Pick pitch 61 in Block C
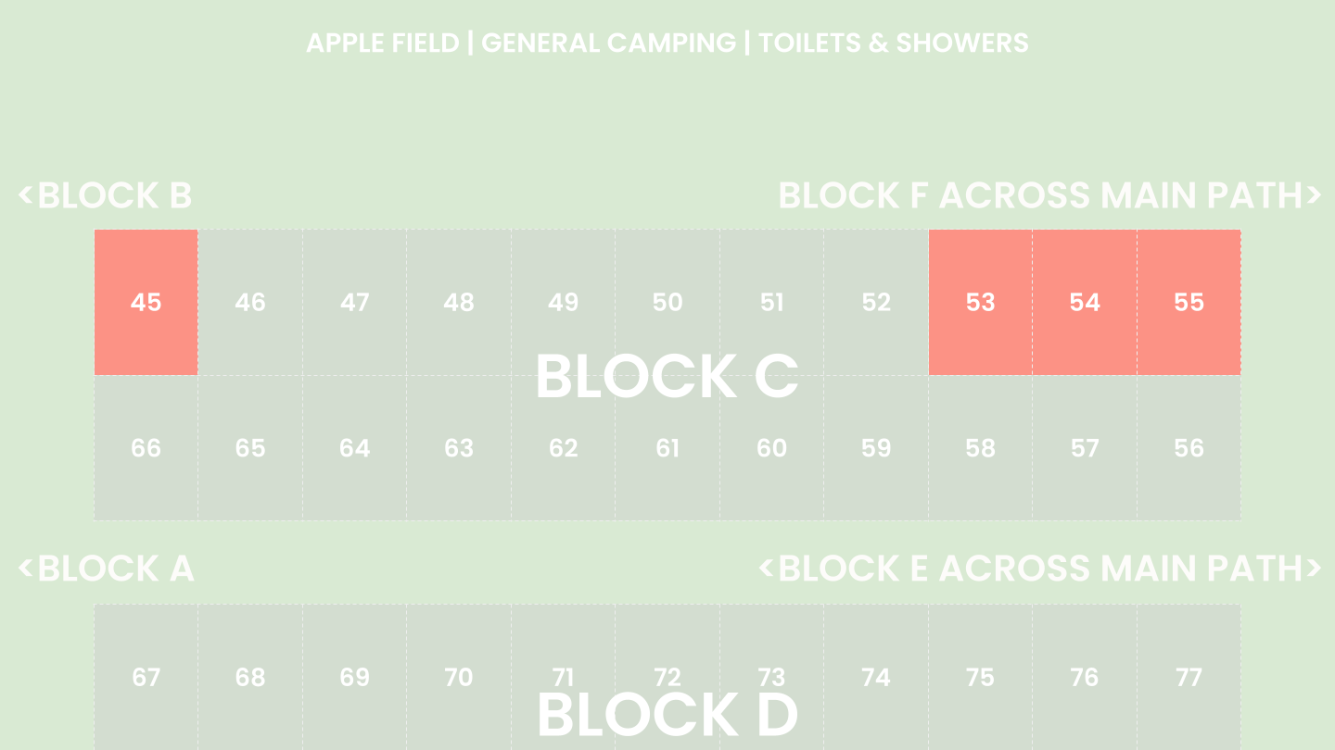 (667, 448)
